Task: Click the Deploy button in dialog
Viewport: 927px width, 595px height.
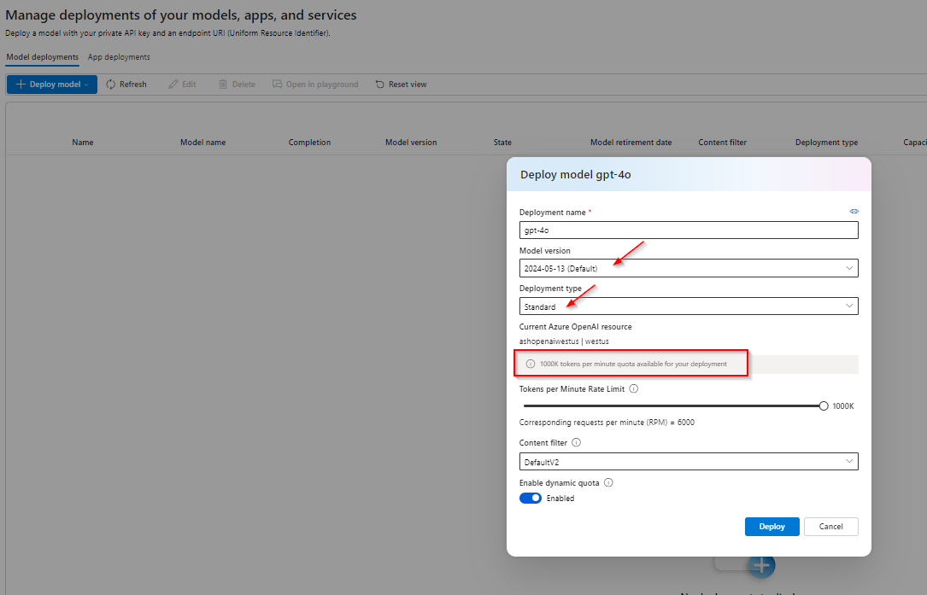Action: 772,527
